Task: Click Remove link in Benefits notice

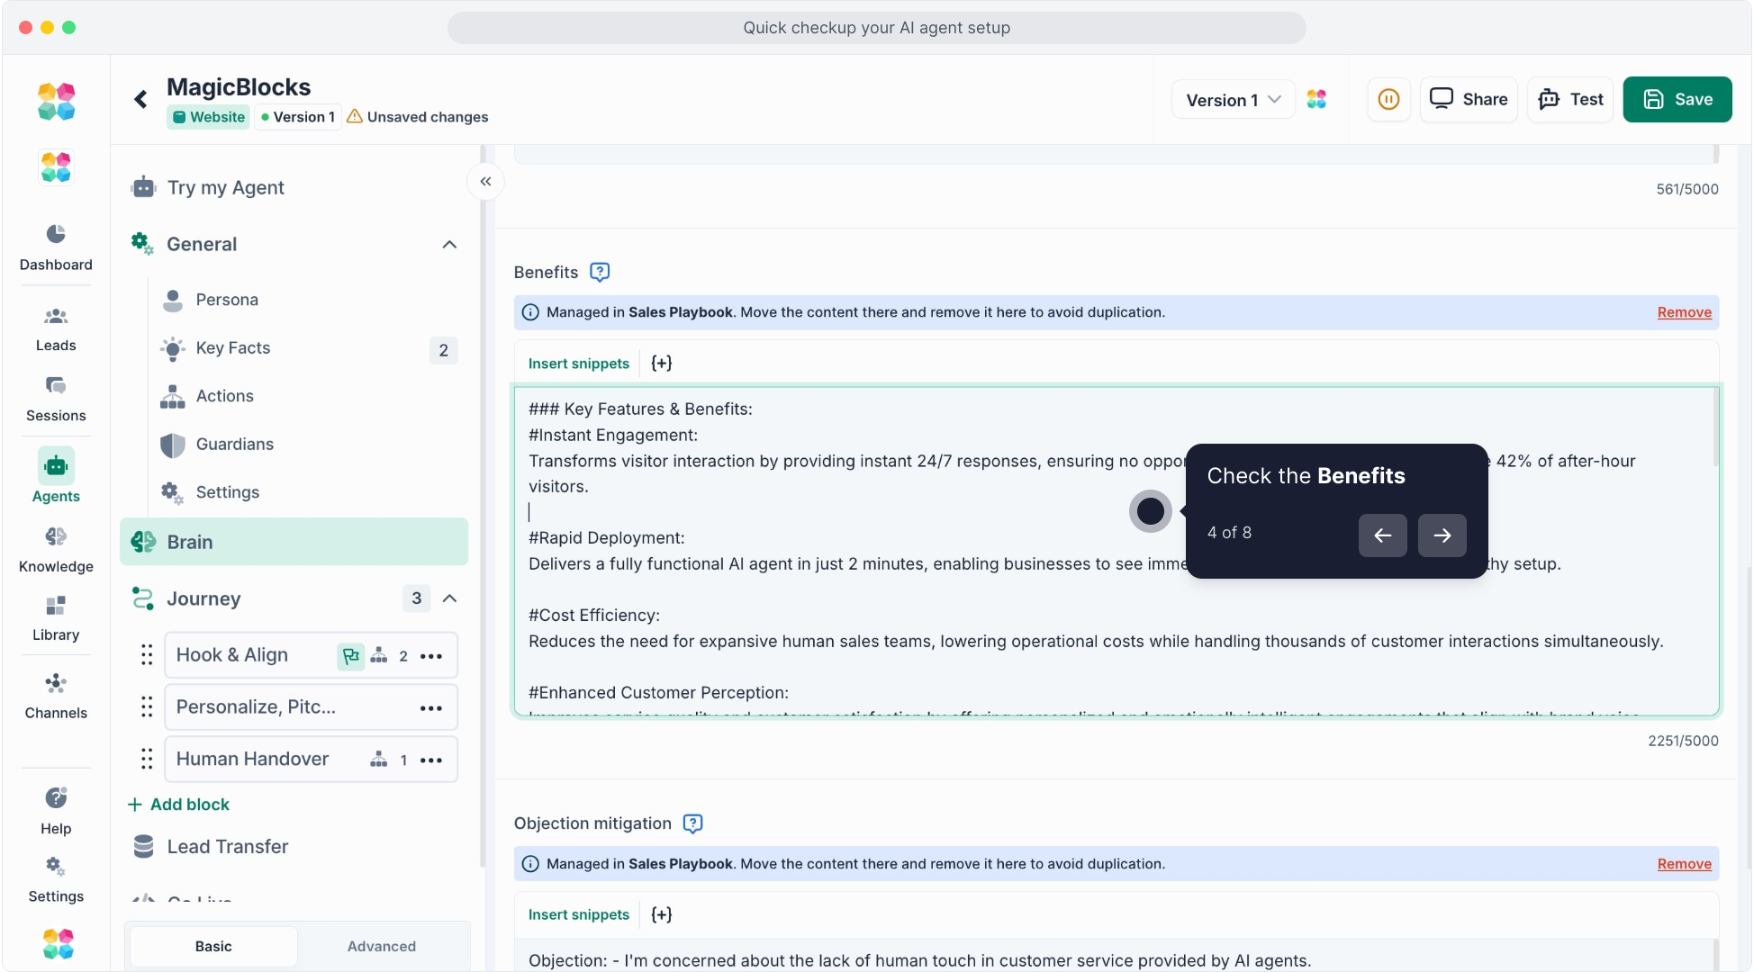Action: pos(1684,312)
